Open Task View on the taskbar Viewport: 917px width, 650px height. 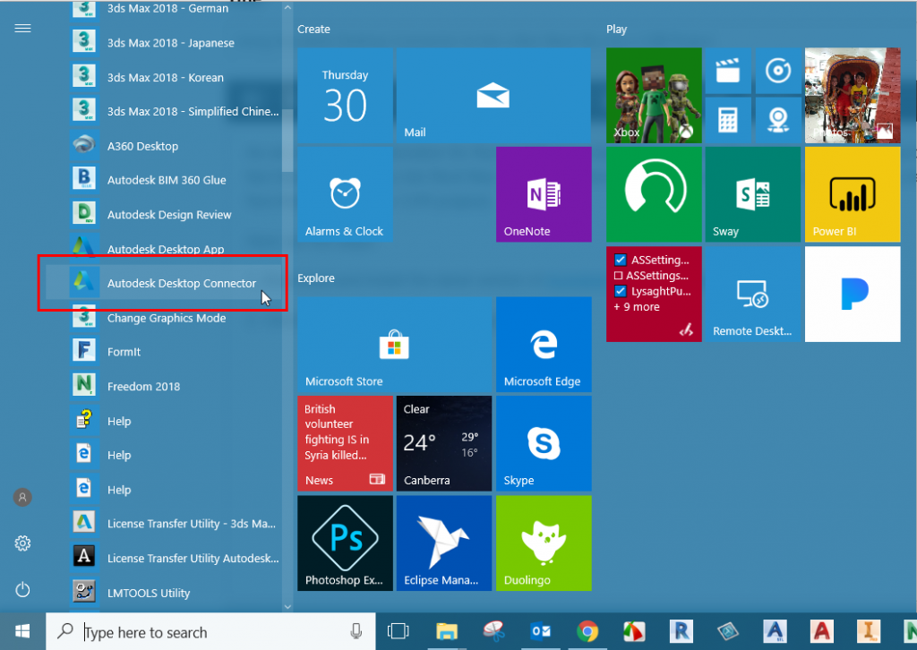(x=399, y=631)
